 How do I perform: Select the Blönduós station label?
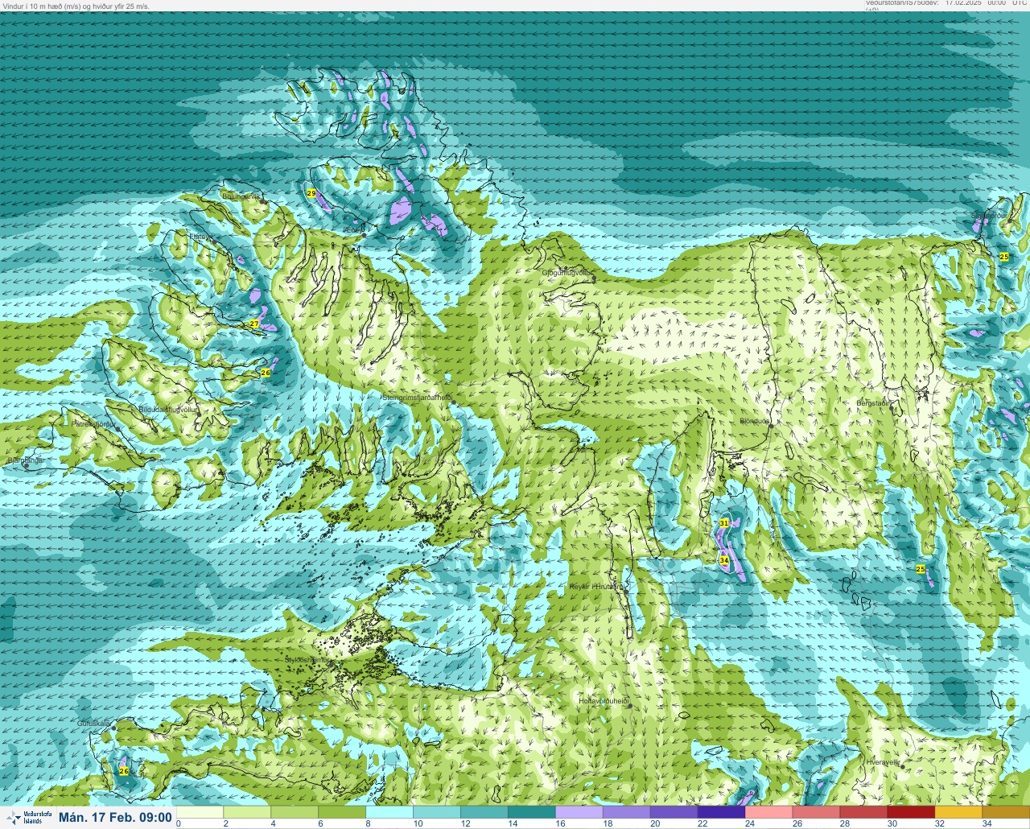click(756, 420)
